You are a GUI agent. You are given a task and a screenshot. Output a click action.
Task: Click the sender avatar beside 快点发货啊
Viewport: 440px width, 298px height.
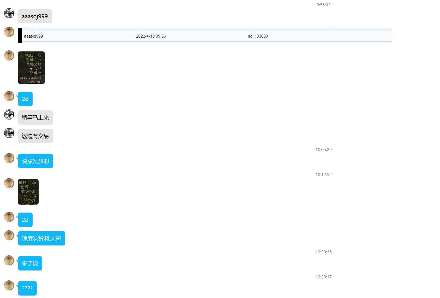tap(9, 158)
